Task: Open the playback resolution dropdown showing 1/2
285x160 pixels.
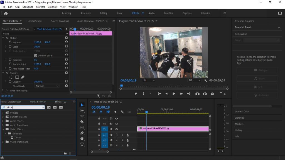Action: point(195,80)
